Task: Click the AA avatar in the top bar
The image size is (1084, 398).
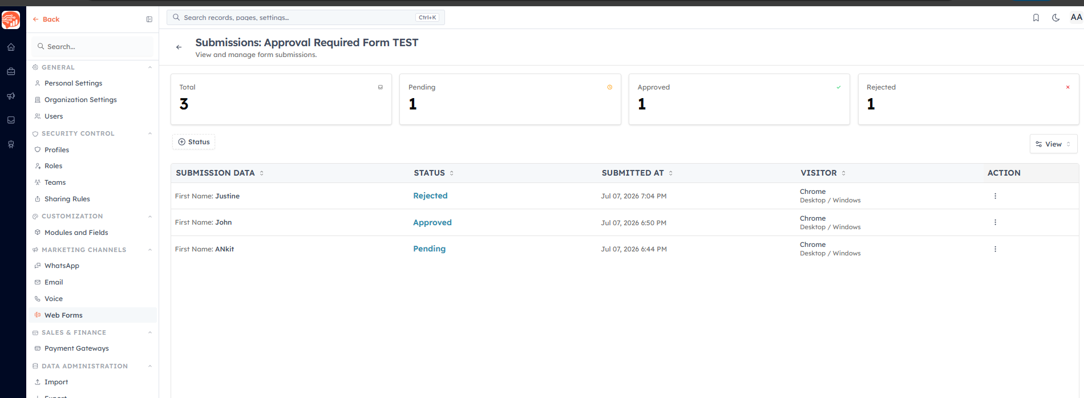Action: point(1076,17)
